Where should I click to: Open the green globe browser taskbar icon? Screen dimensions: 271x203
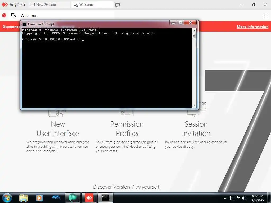pyautogui.click(x=73, y=198)
